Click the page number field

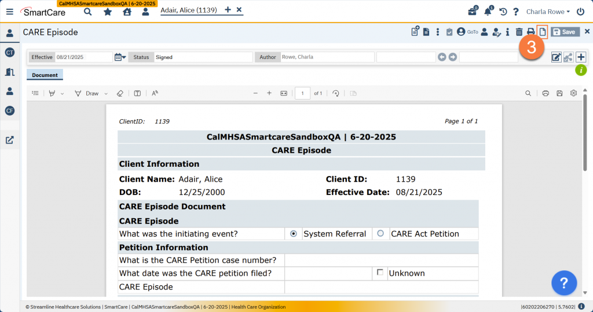pos(302,93)
